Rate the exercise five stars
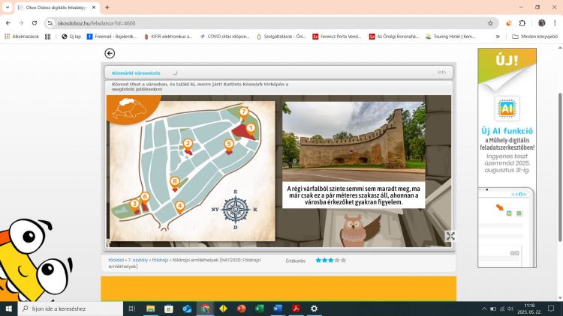 click(343, 261)
